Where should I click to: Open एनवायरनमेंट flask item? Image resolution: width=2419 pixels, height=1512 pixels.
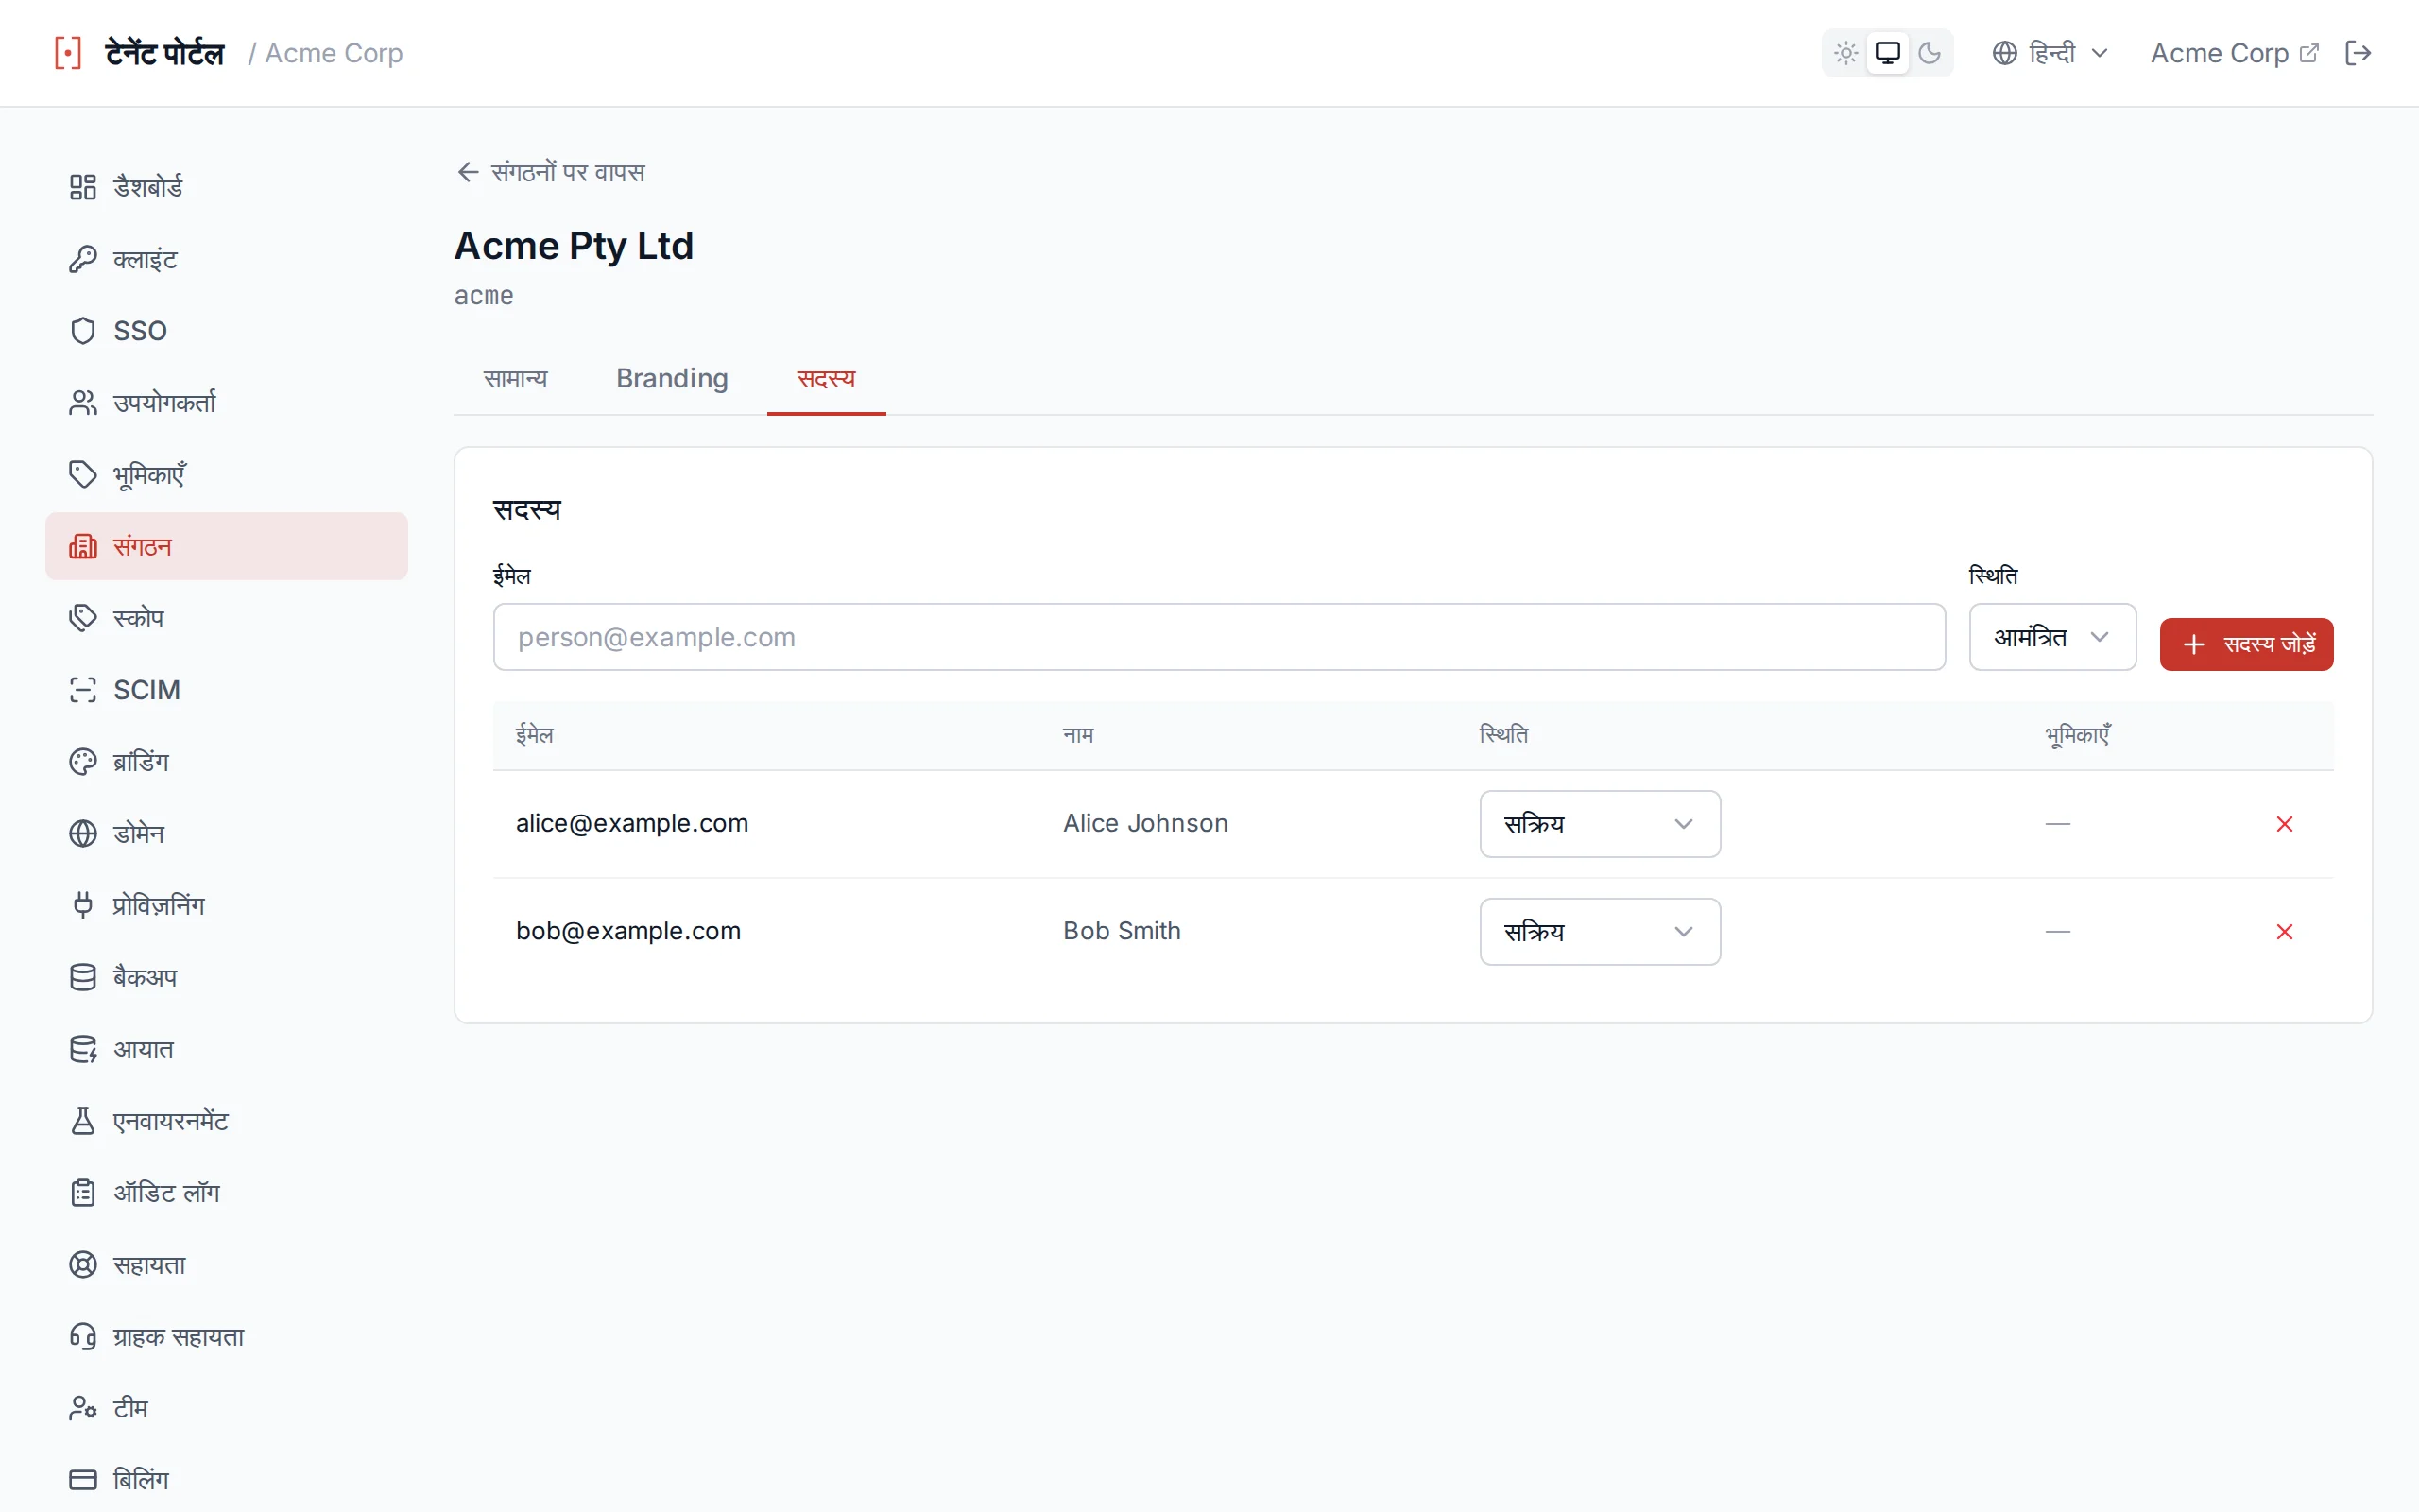226,1121
